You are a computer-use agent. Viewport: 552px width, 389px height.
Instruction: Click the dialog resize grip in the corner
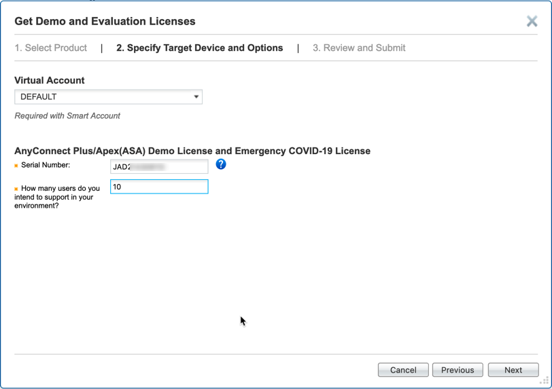[545, 382]
